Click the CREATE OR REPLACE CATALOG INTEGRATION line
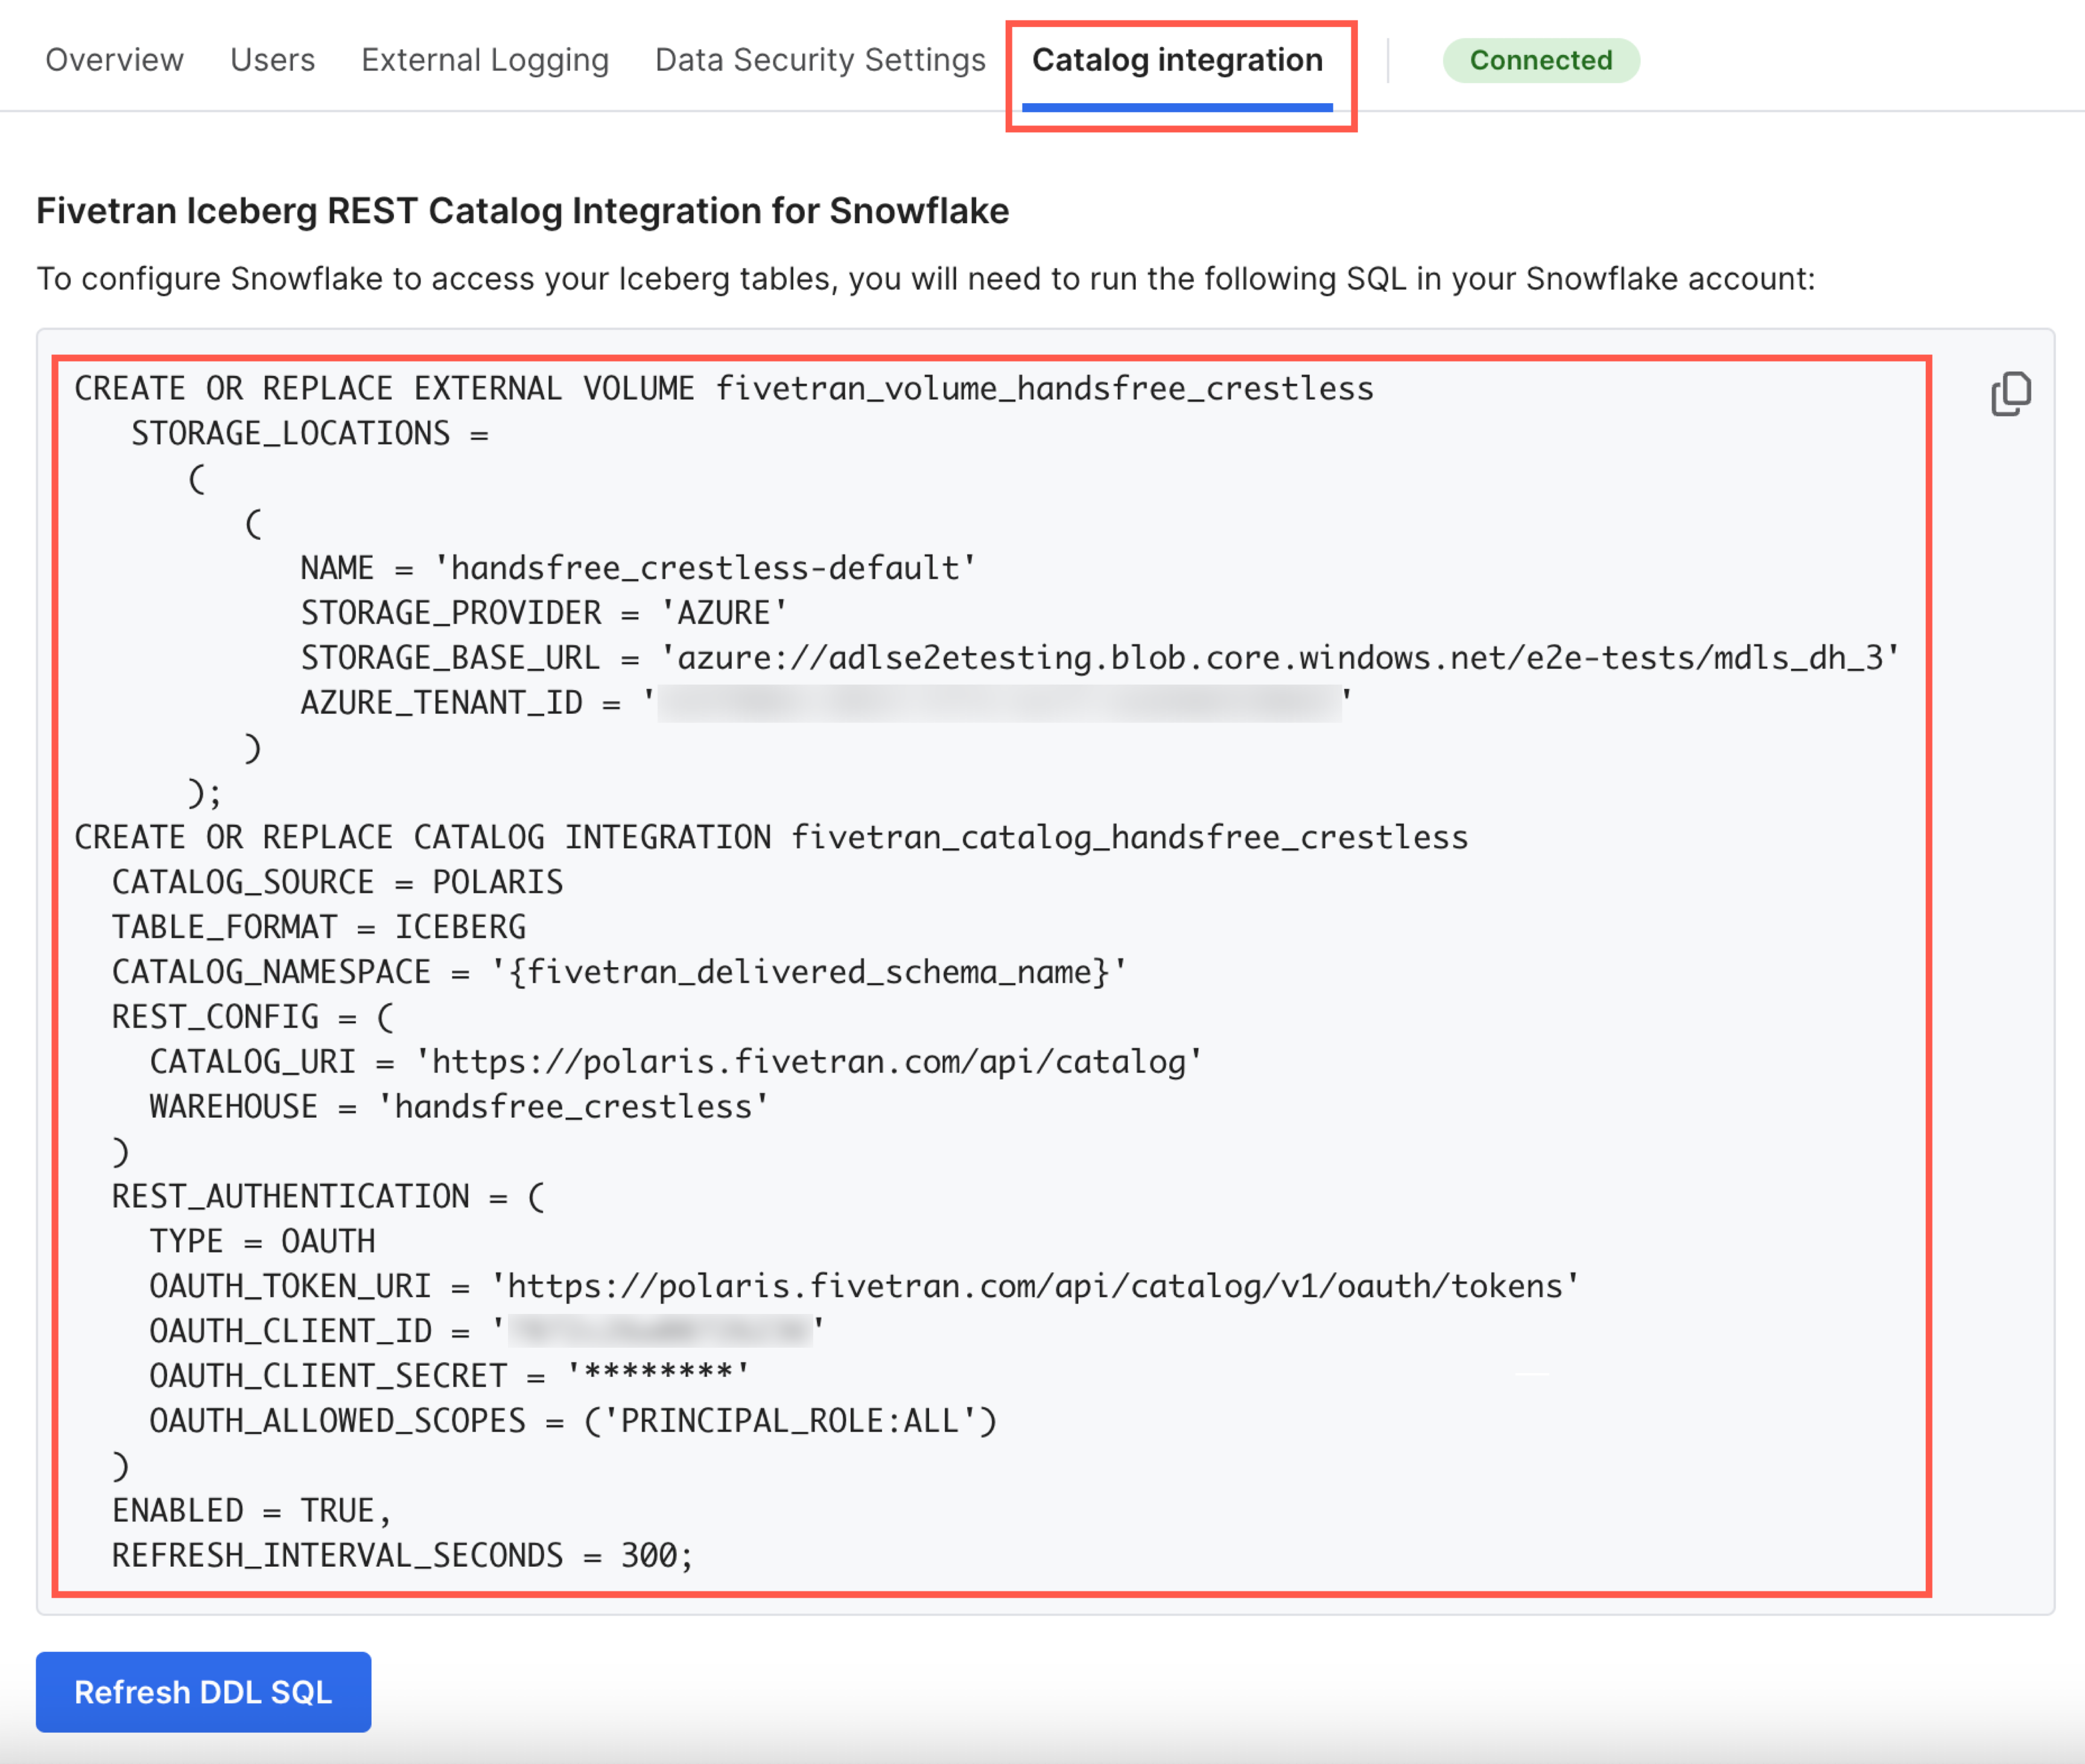Image resolution: width=2085 pixels, height=1764 pixels. pyautogui.click(x=771, y=837)
